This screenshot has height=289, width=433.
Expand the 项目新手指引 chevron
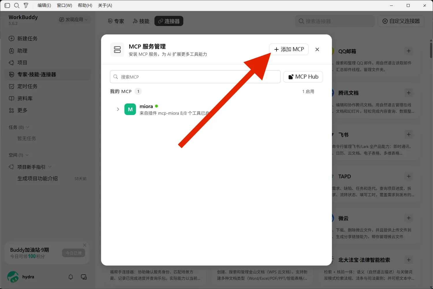coord(50,167)
